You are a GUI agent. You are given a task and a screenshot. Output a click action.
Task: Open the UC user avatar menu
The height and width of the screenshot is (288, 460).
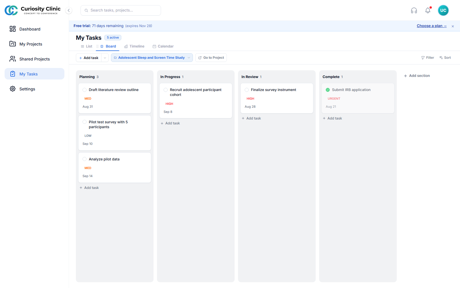pos(443,10)
